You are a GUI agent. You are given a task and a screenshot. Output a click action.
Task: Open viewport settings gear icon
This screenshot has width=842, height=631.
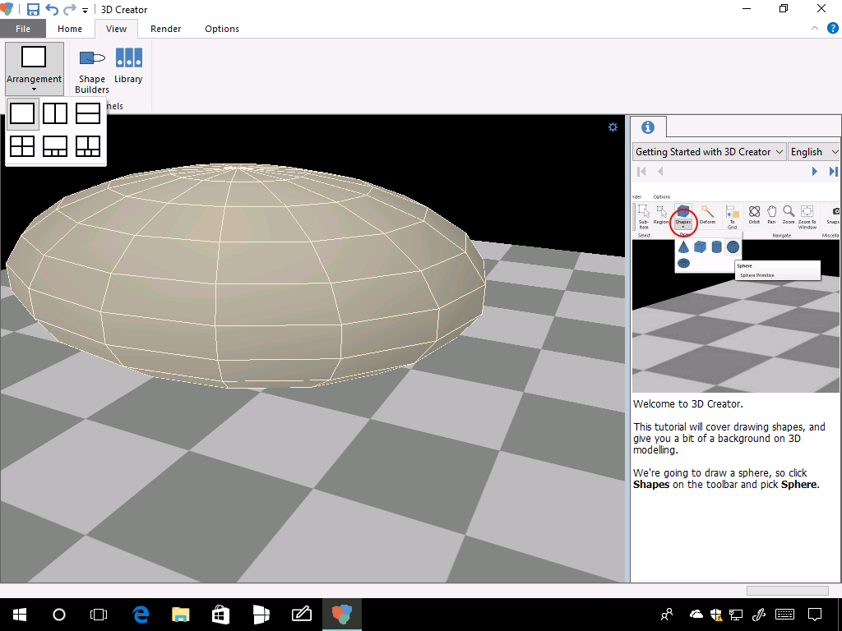coord(613,127)
